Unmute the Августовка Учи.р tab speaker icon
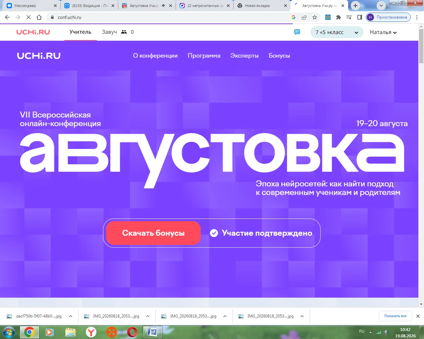Viewport: 424px width, 339px height. (x=164, y=6)
